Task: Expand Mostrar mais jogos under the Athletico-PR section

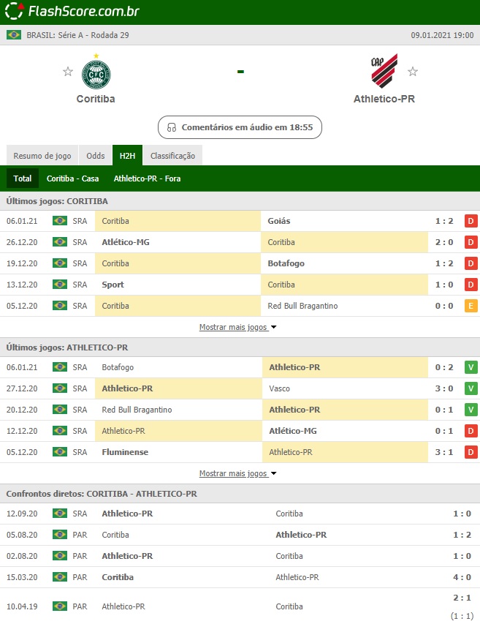Action: 233,473
